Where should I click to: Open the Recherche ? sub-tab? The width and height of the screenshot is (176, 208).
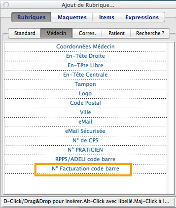point(150,33)
